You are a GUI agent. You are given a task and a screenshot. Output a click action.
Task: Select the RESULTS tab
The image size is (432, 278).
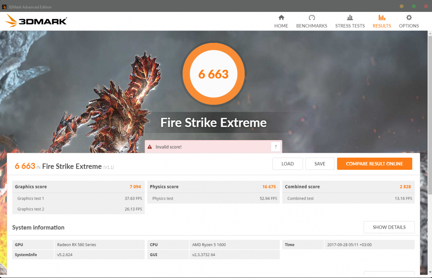(x=382, y=22)
